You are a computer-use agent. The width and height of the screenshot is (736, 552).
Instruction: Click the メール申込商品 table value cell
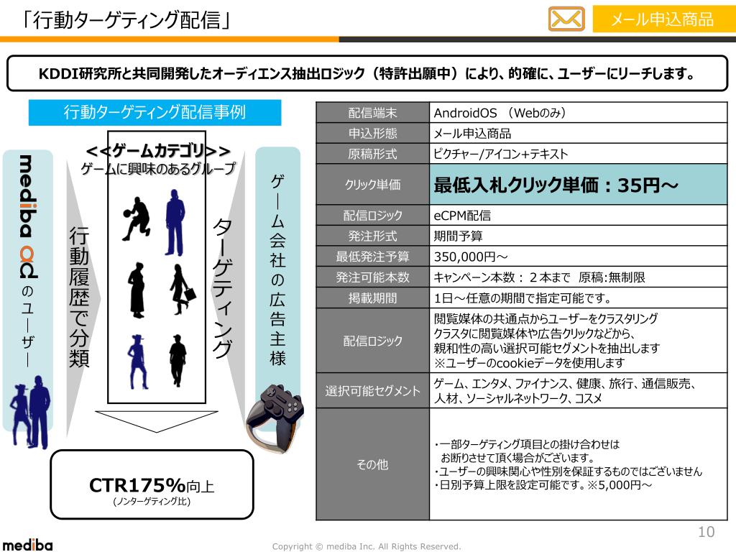pos(579,133)
